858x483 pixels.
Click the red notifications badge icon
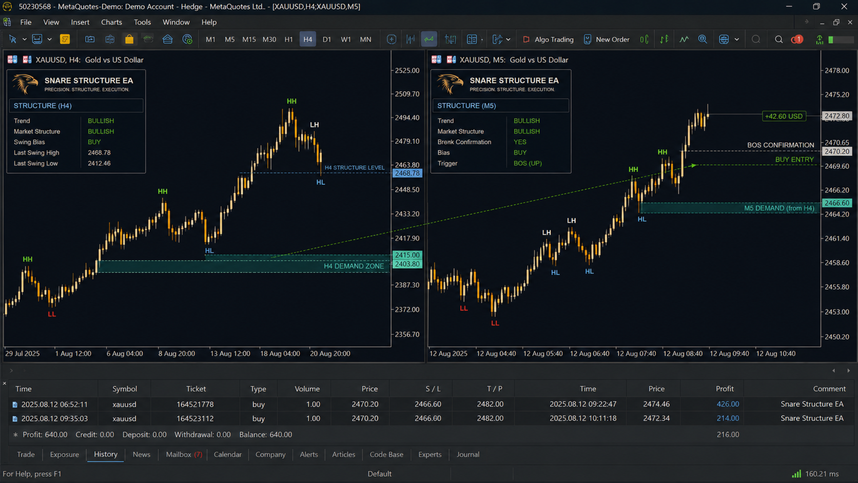(x=797, y=39)
